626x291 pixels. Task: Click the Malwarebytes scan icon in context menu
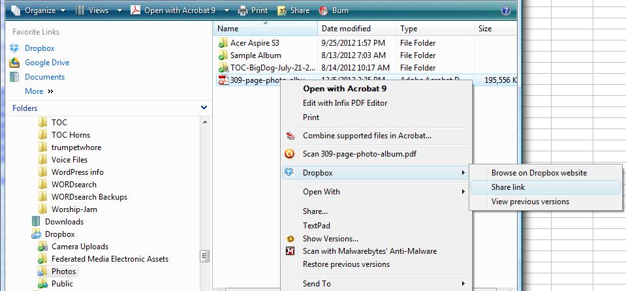pyautogui.click(x=290, y=251)
